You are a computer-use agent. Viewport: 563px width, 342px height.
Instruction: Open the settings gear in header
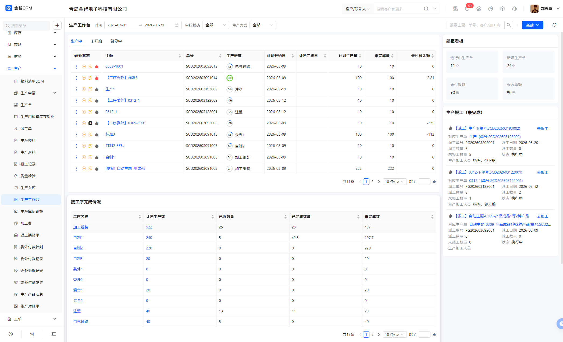tap(479, 9)
